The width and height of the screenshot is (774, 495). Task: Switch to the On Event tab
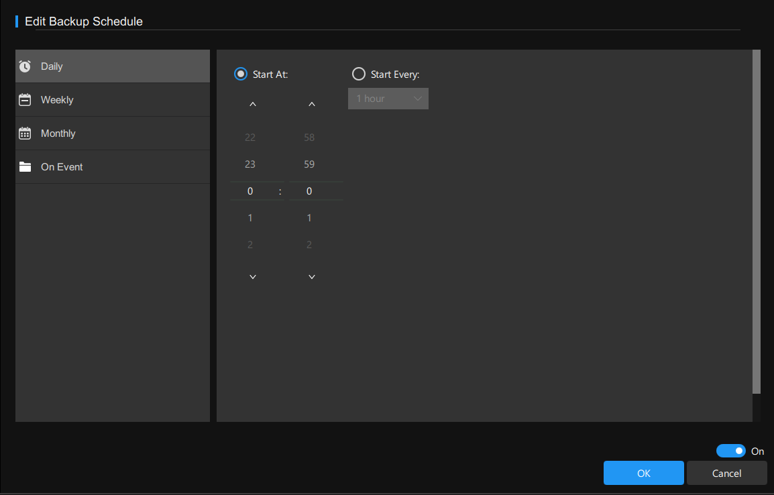click(x=113, y=167)
